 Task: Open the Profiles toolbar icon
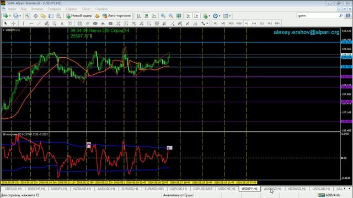pos(15,16)
